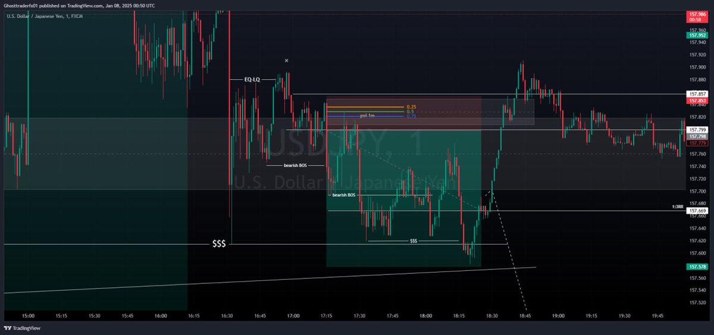This screenshot has height=335, width=714.
Task: Click the orange 0.25 fib level label
Action: [x=411, y=107]
